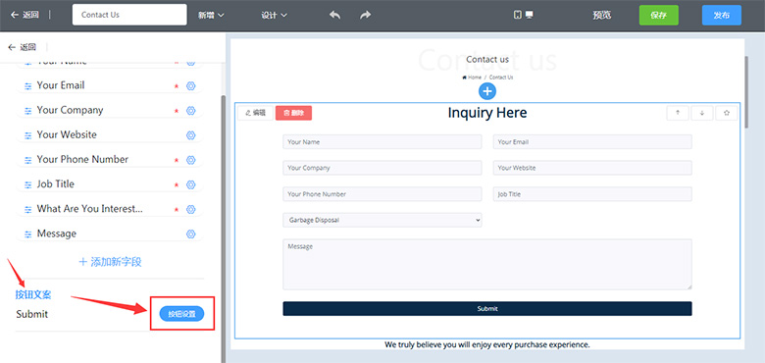Open settings gear for Job Title field
Screen dimensions: 765x363
tap(191, 184)
